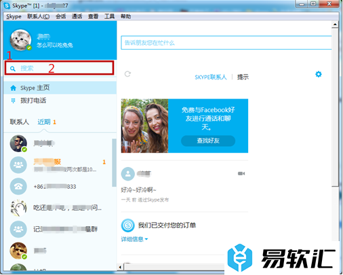Viewport: 343px width, 275px height.
Task: Click the 搜索 search field
Action: click(x=59, y=68)
